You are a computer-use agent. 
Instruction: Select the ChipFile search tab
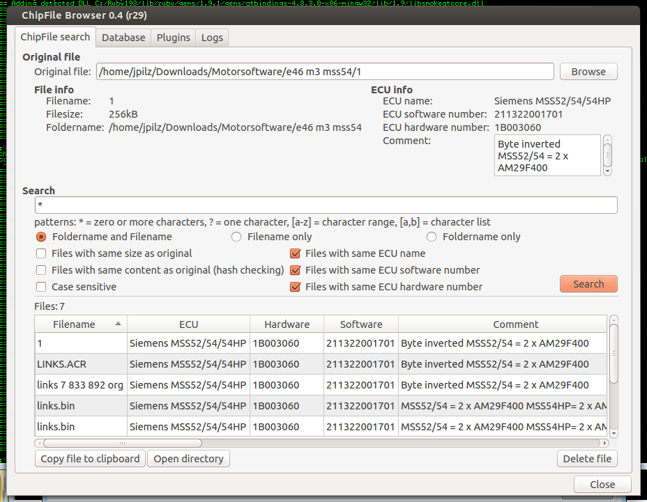point(55,37)
